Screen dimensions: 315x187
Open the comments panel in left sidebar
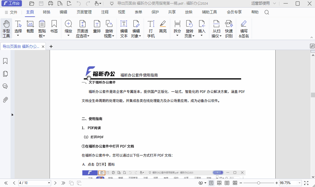[5, 86]
